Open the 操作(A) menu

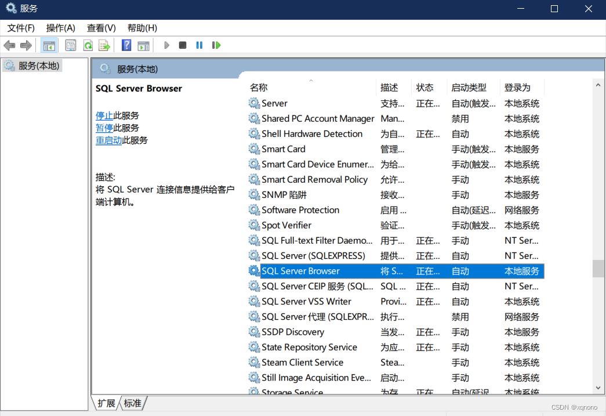tap(61, 28)
